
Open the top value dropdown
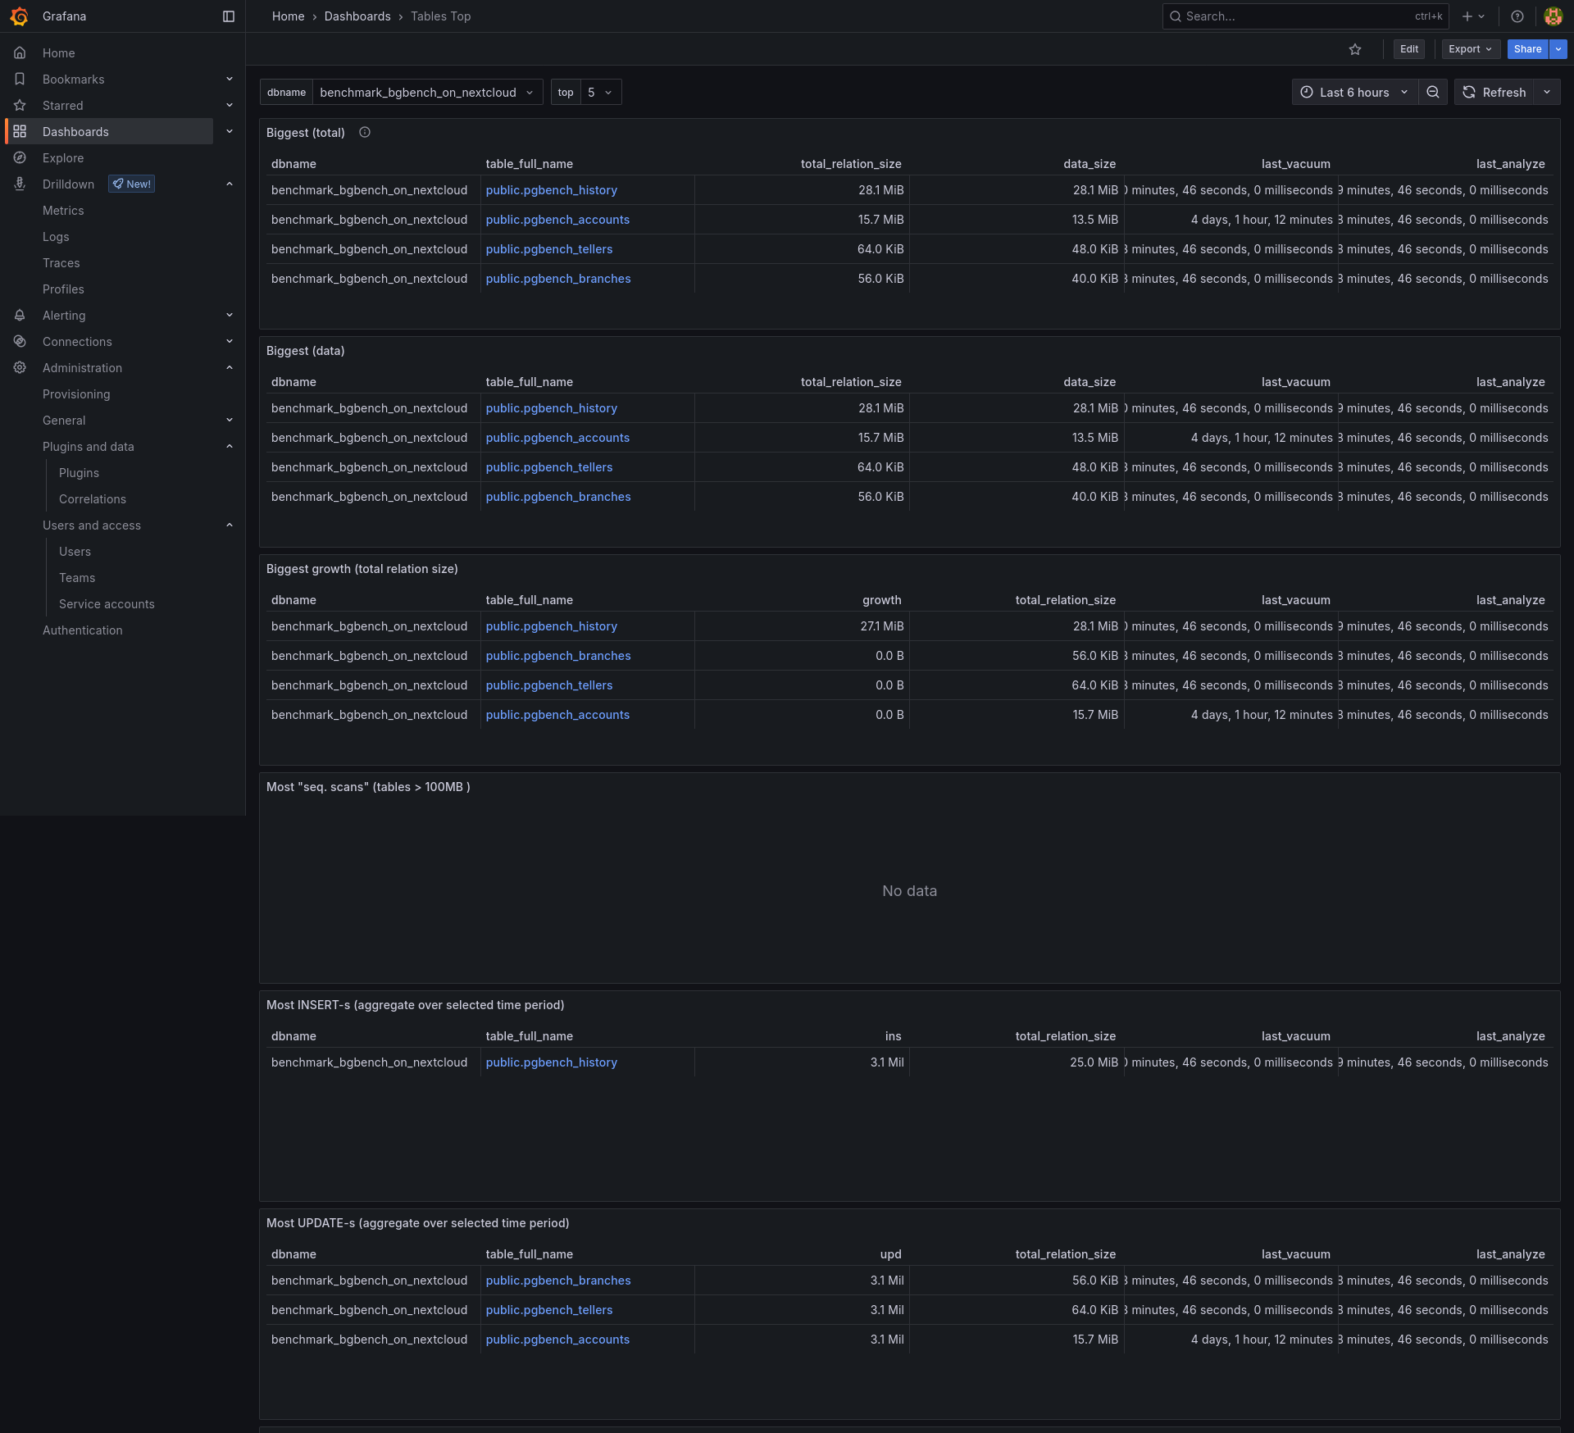click(x=600, y=93)
